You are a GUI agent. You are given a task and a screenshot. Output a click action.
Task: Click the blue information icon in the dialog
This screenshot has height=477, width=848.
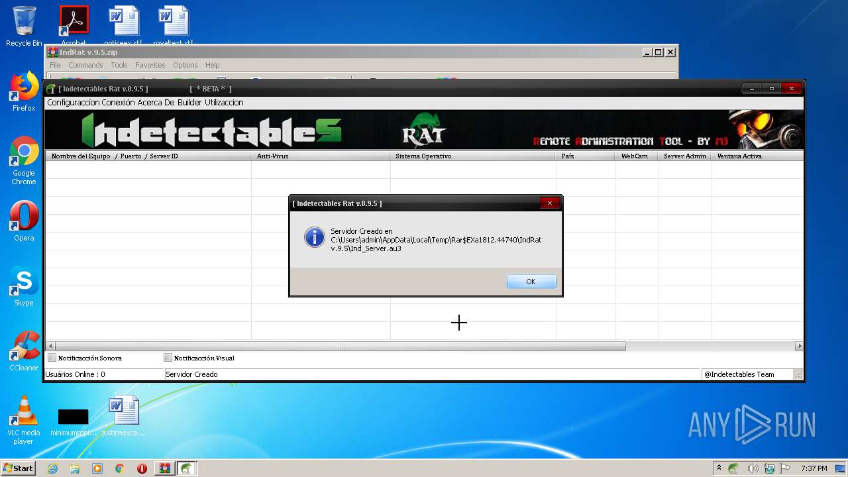point(315,237)
